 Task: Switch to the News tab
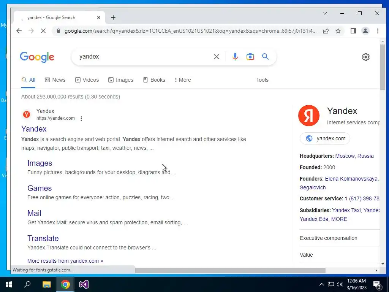[x=55, y=80]
